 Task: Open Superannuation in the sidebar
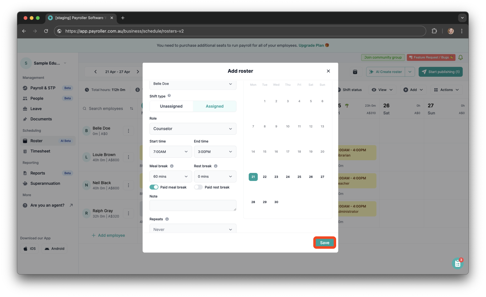(48, 183)
